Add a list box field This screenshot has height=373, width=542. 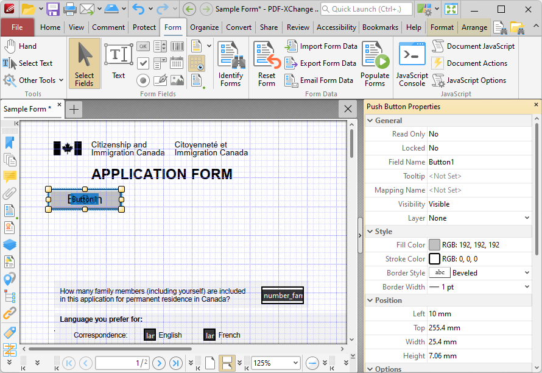160,46
